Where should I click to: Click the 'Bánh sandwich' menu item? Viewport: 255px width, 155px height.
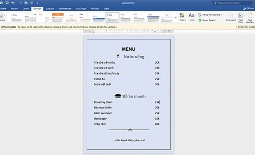click(103, 113)
